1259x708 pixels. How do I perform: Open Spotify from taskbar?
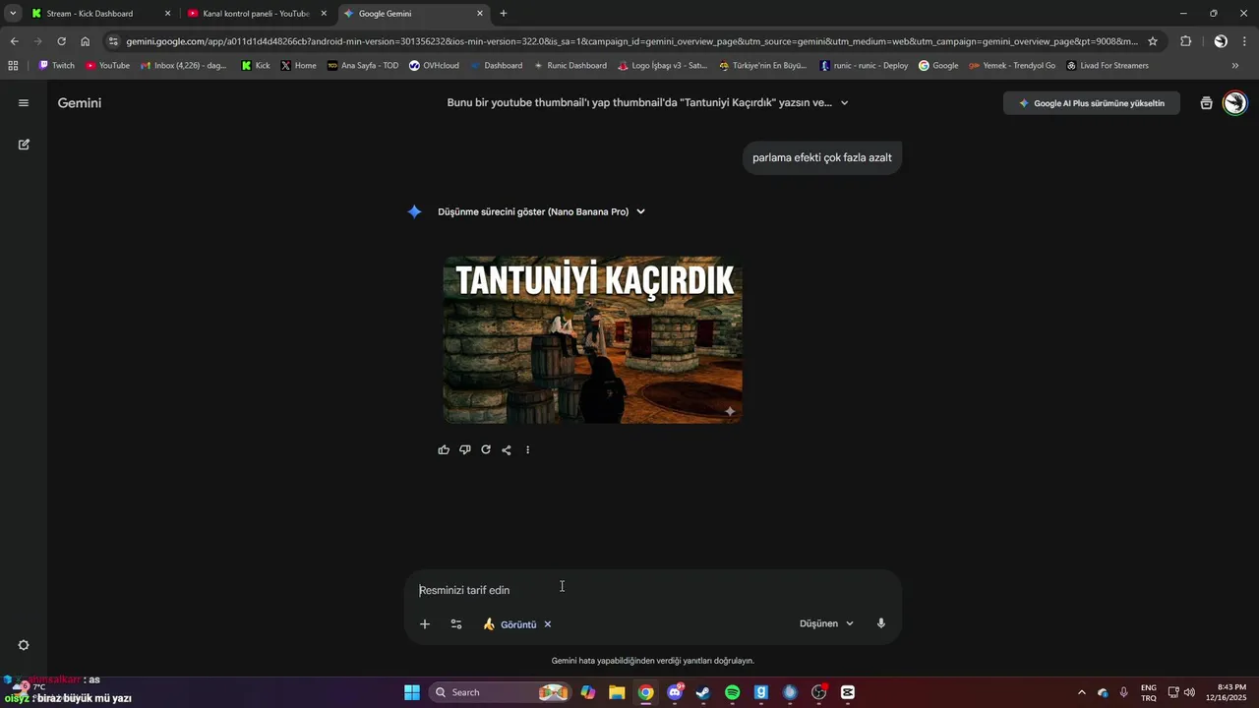point(732,692)
